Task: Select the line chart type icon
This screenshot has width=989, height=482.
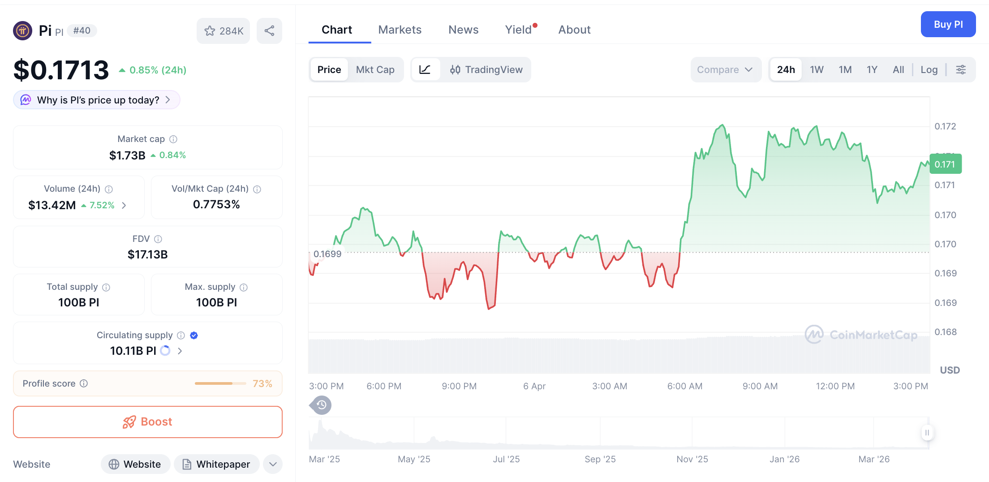Action: pyautogui.click(x=426, y=69)
